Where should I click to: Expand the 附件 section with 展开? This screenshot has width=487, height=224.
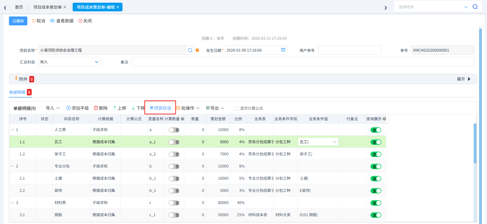[x=464, y=79]
